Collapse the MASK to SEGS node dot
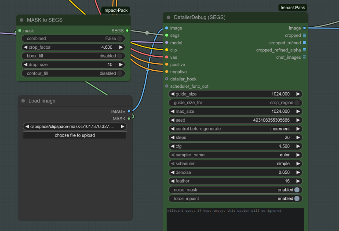The height and width of the screenshot is (231, 339). (x=22, y=20)
